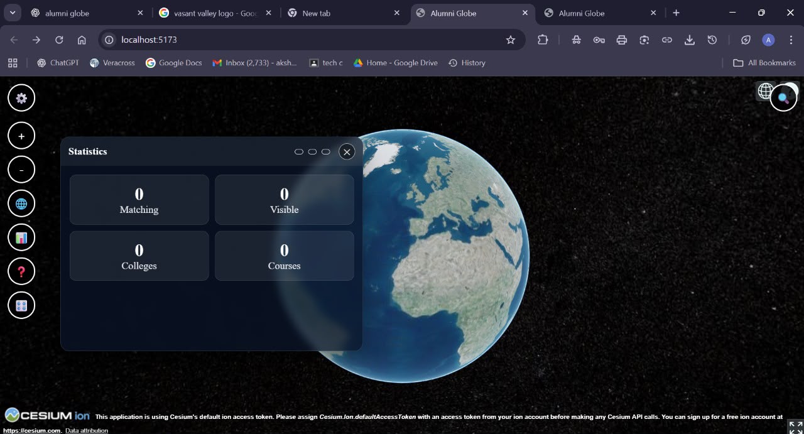Open a new browser tab

point(676,13)
